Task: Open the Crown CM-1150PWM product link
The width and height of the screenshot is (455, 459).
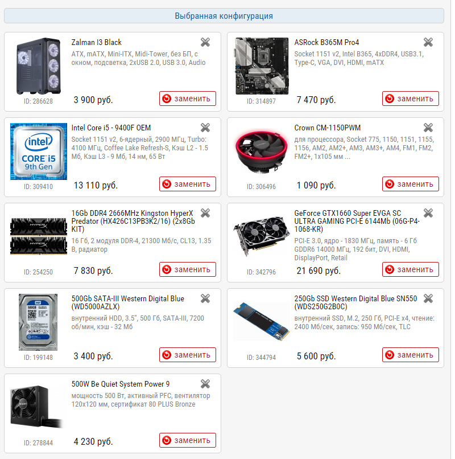Action: (327, 128)
